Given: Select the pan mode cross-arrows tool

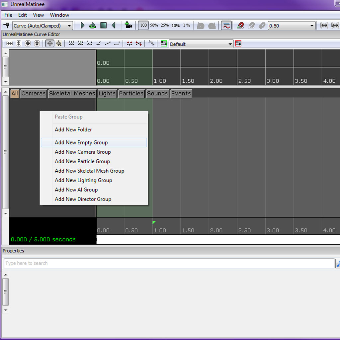Looking at the screenshot, I should pyautogui.click(x=50, y=43).
